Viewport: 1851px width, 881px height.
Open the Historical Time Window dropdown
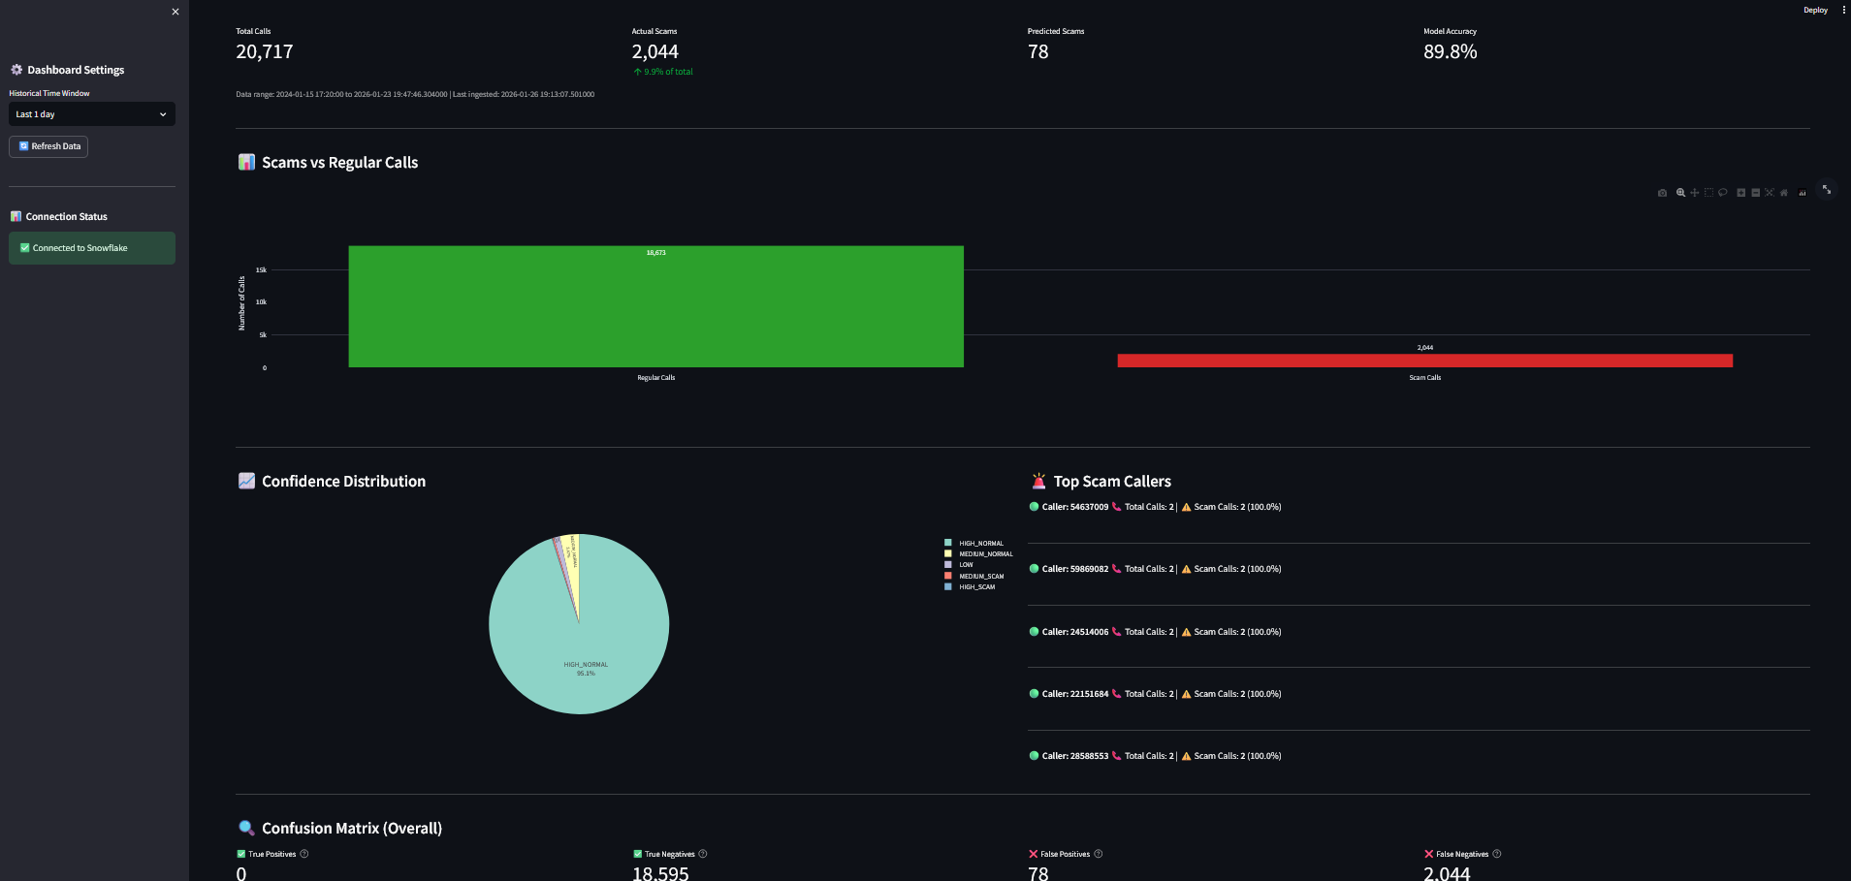92,114
